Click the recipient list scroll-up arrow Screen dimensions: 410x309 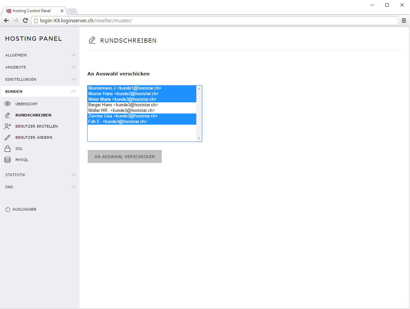click(199, 89)
